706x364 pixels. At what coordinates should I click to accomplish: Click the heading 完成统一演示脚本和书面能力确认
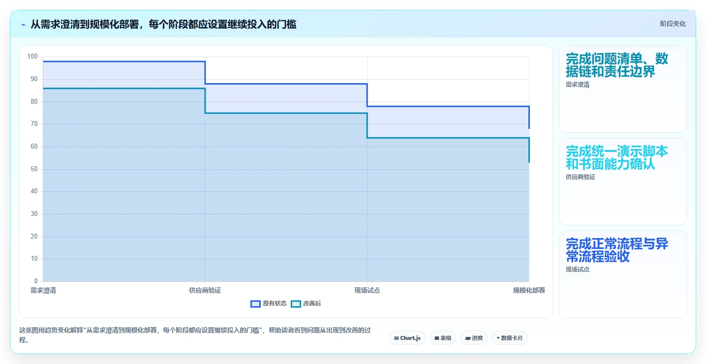617,157
